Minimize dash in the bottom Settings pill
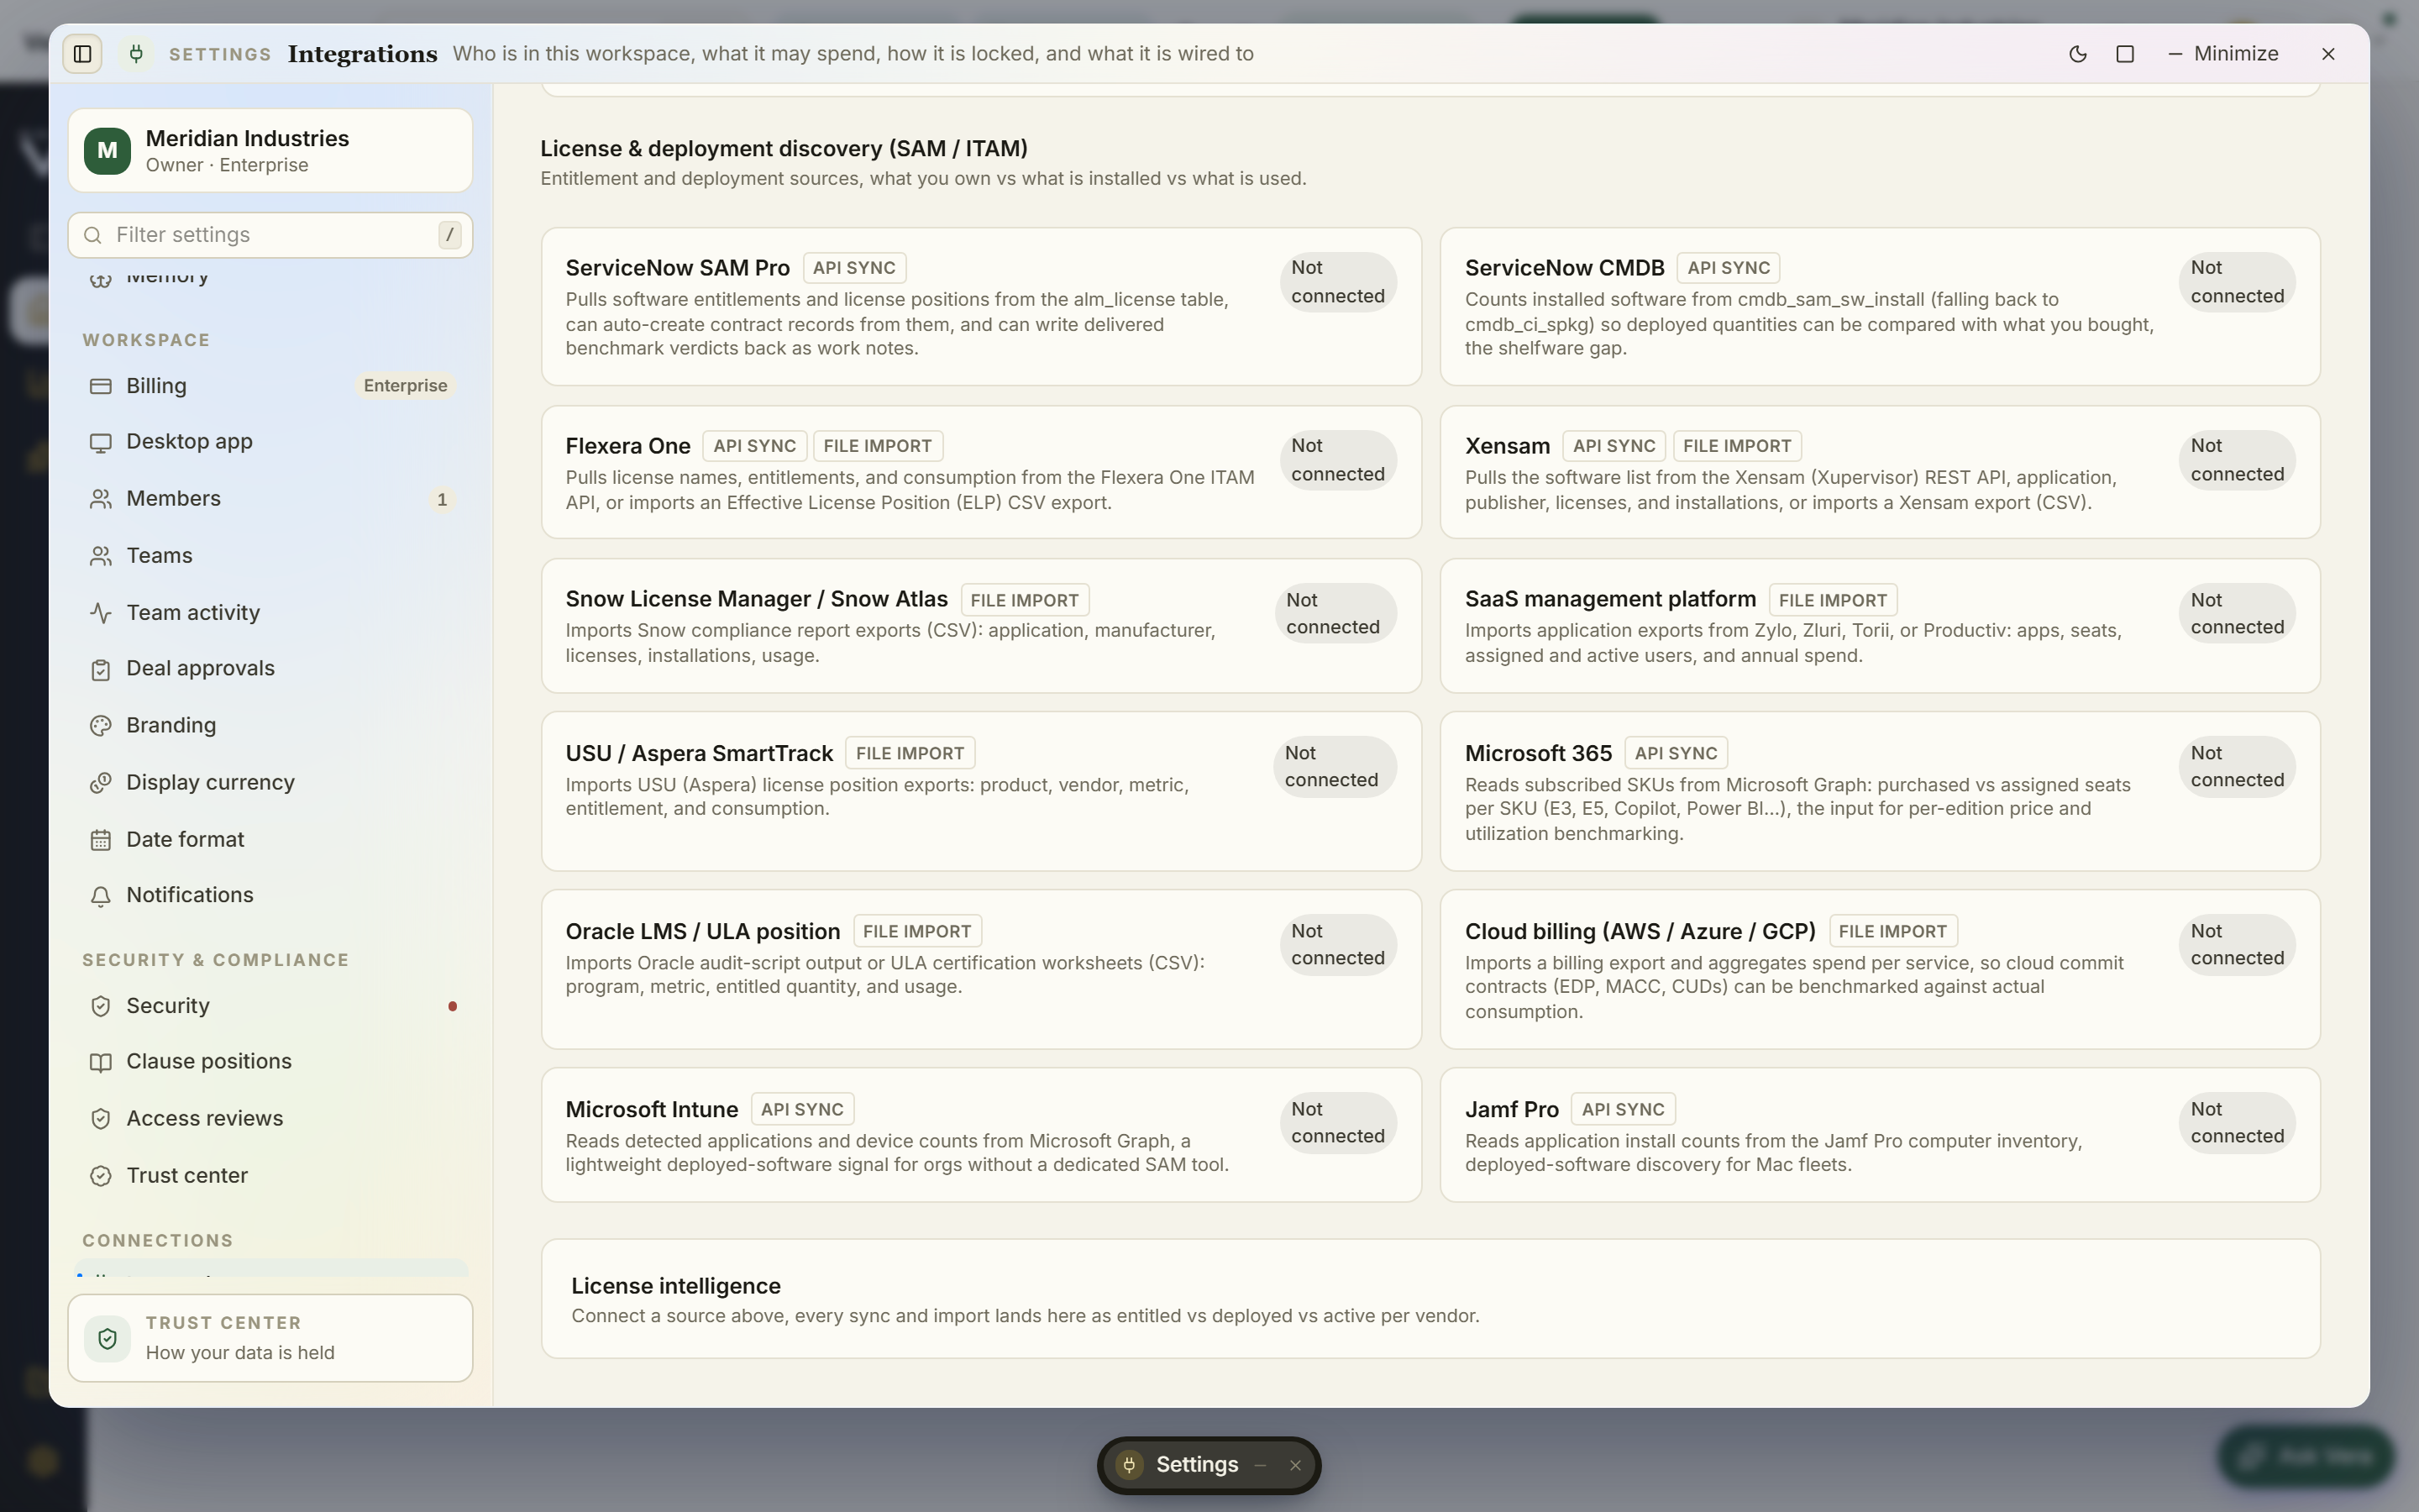This screenshot has height=1512, width=2419. tap(1261, 1465)
